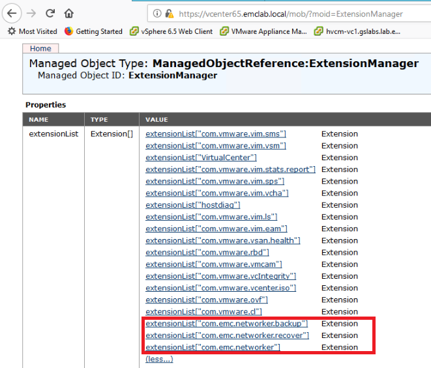
Task: Open the com.vmware.vim.sms extension entry
Action: 216,134
